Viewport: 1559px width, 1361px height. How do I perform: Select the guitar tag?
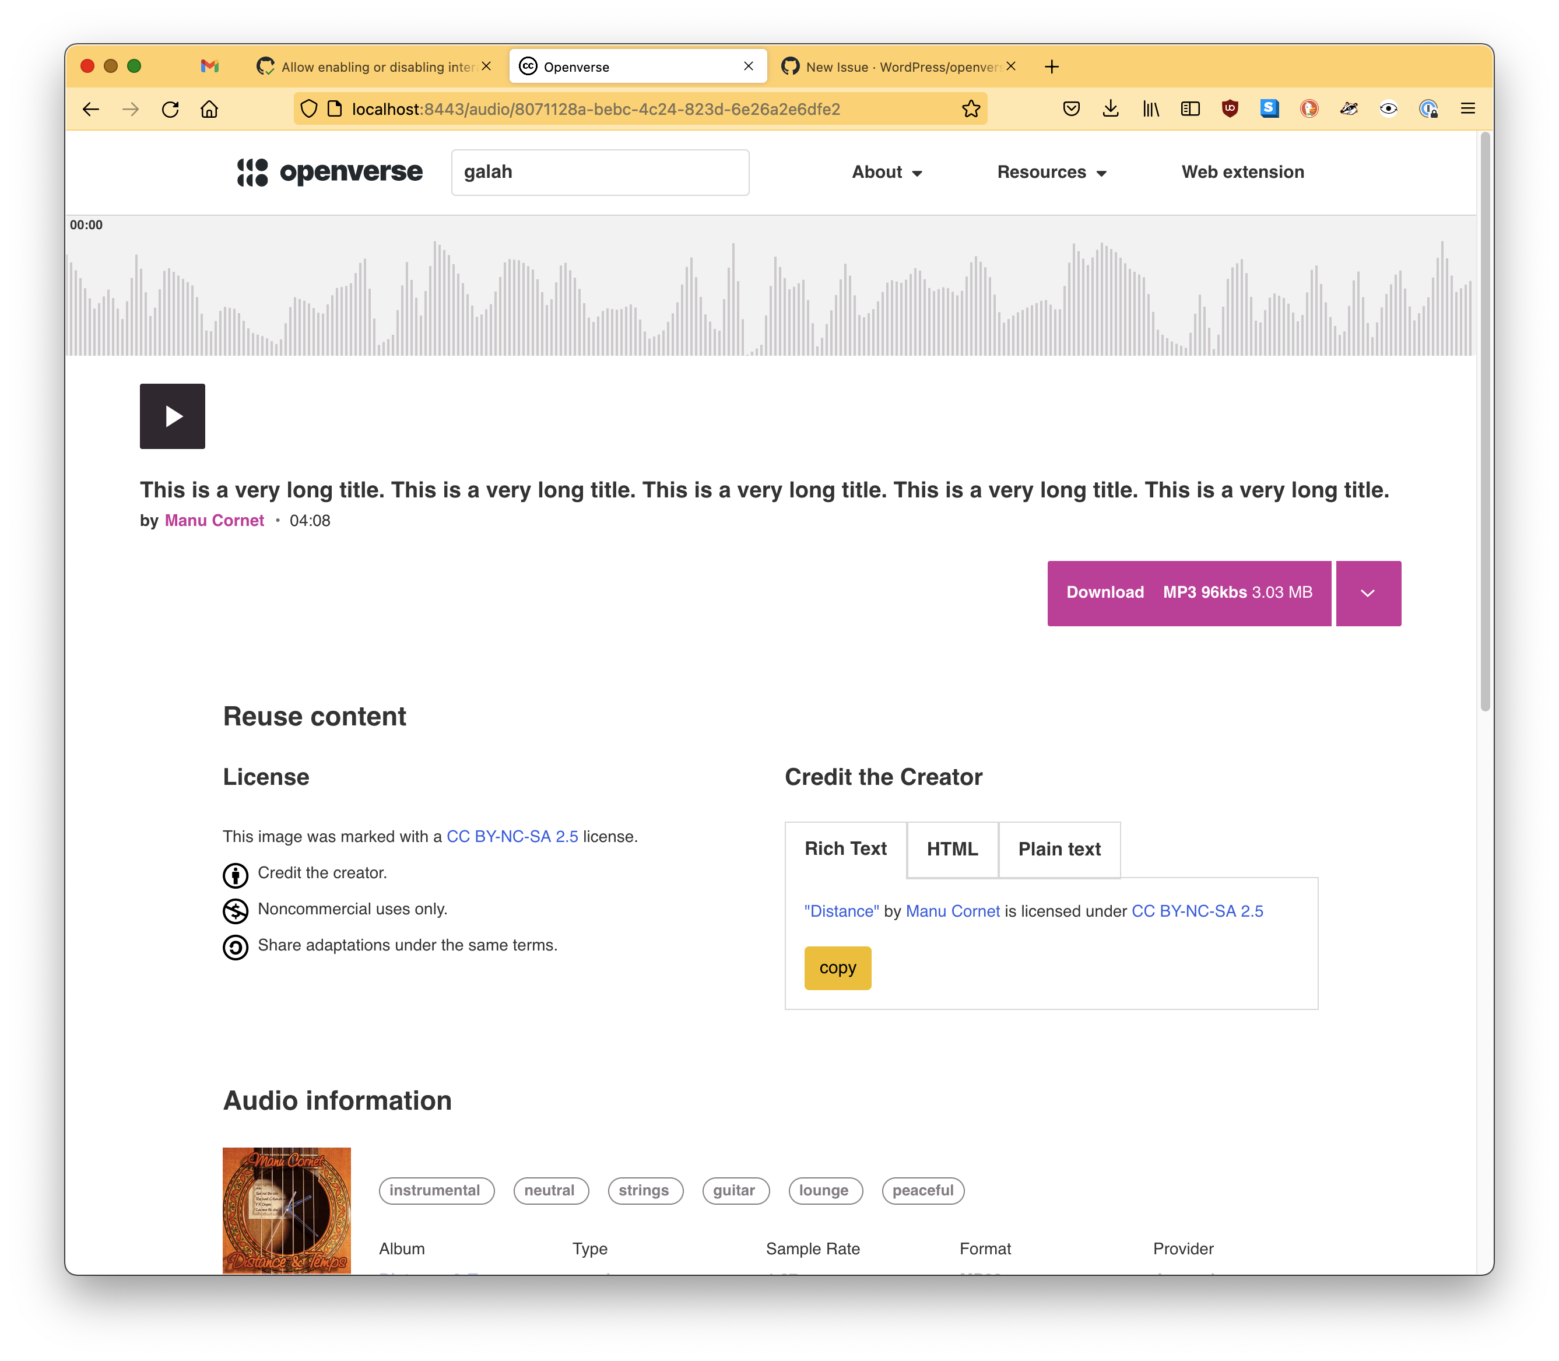[x=735, y=1191]
